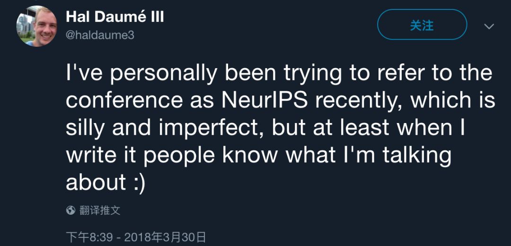Viewport: 511px width, 246px height.
Task: Open the 下午8:39 tweet time
Action: click(90, 237)
